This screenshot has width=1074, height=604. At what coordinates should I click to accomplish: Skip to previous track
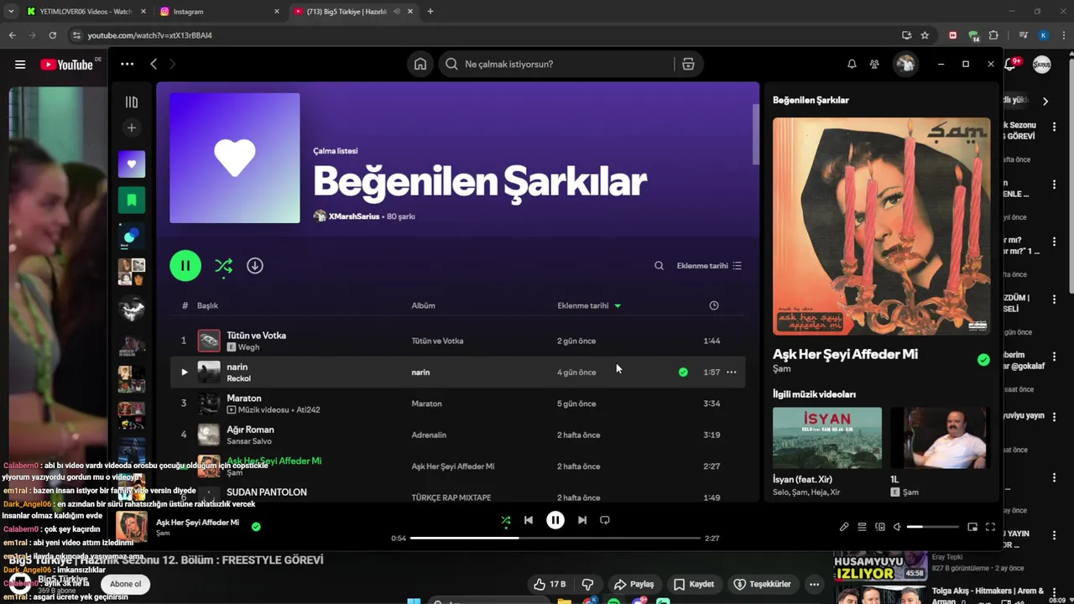(x=529, y=520)
